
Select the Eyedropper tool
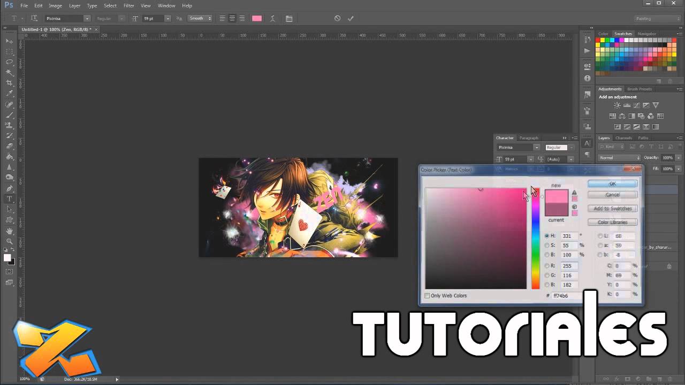pos(10,94)
